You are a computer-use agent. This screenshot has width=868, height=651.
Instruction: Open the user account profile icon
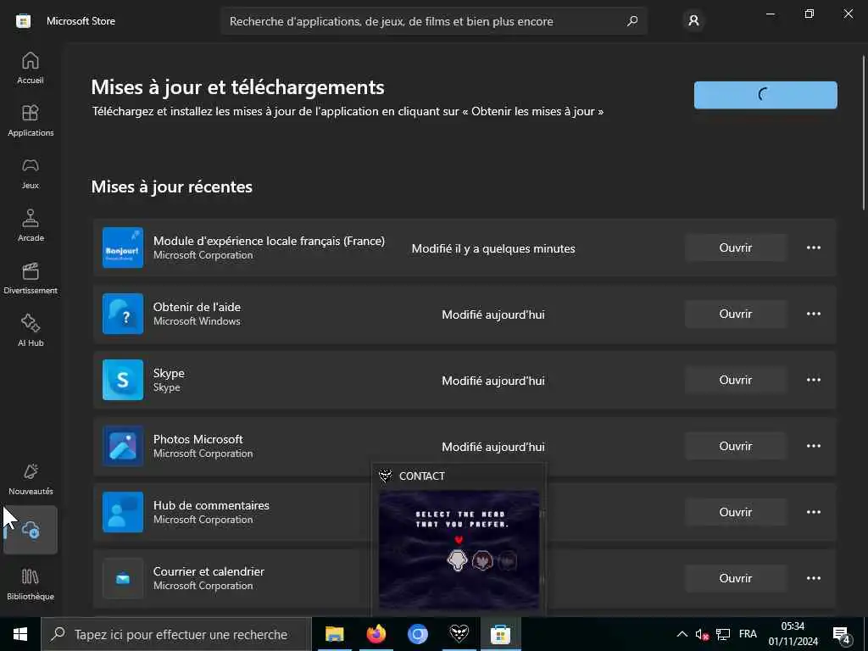tap(693, 21)
